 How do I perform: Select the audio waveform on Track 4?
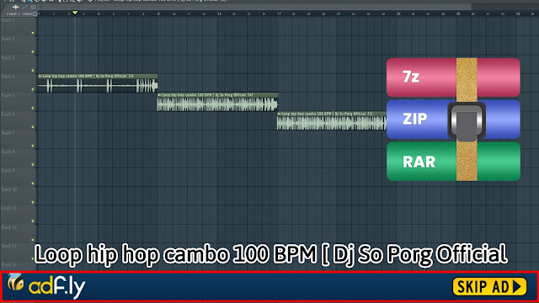[x=98, y=86]
